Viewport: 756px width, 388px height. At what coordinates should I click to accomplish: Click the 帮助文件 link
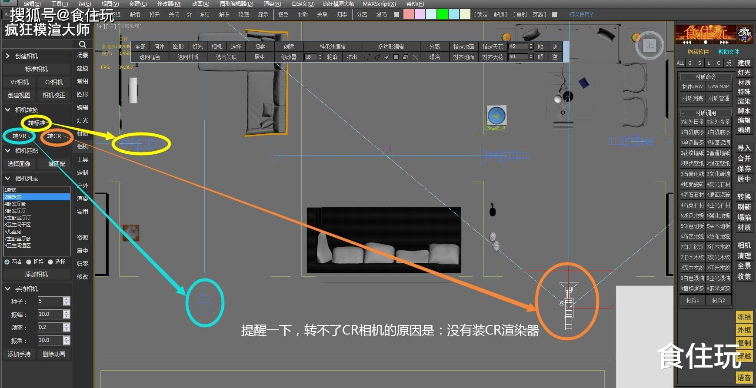pos(729,52)
